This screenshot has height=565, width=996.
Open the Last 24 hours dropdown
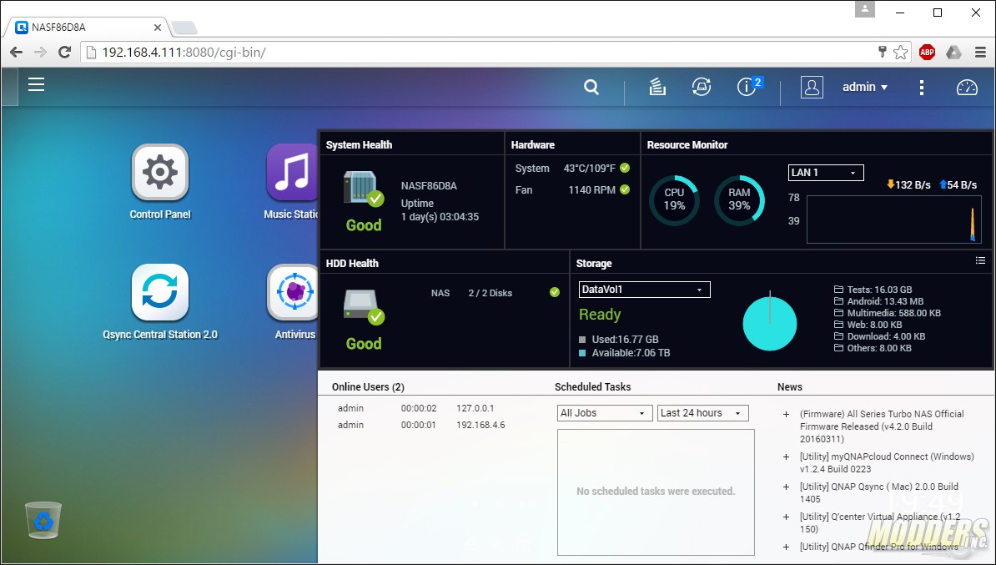(x=702, y=413)
